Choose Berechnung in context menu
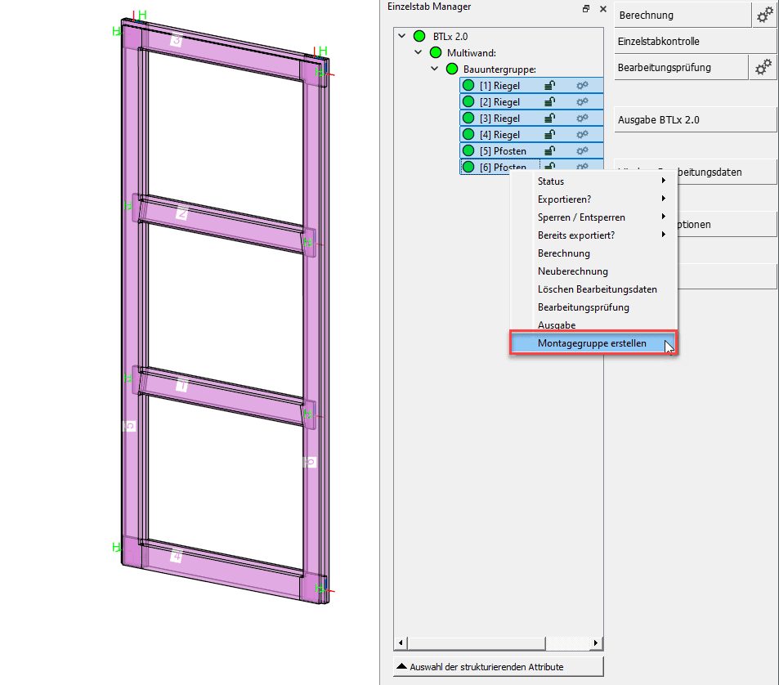779x685 pixels. pos(593,253)
